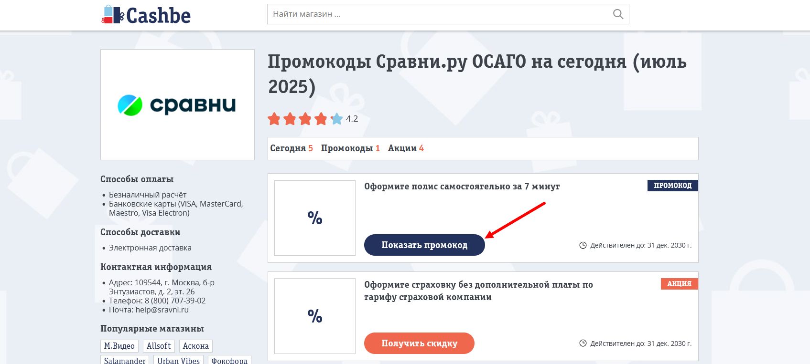Select the fifth blue rating star

tap(337, 119)
